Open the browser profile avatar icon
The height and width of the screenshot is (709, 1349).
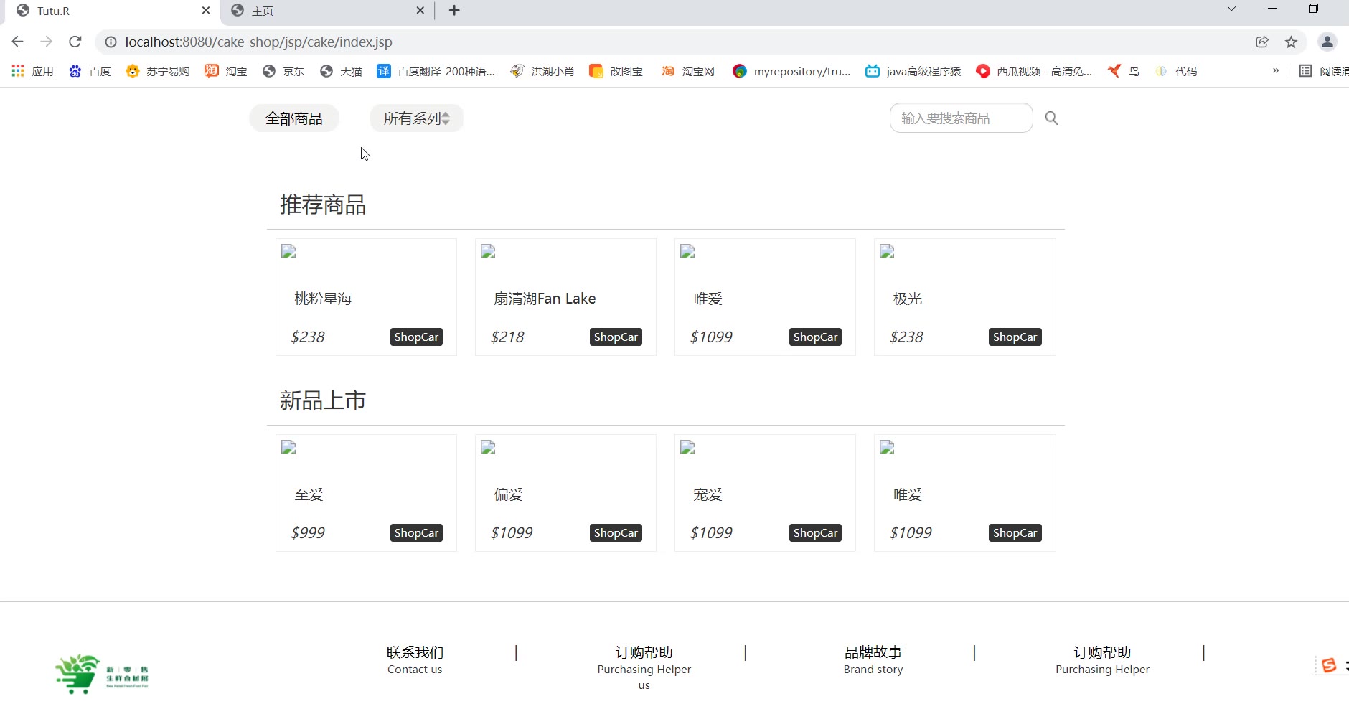[x=1327, y=42]
